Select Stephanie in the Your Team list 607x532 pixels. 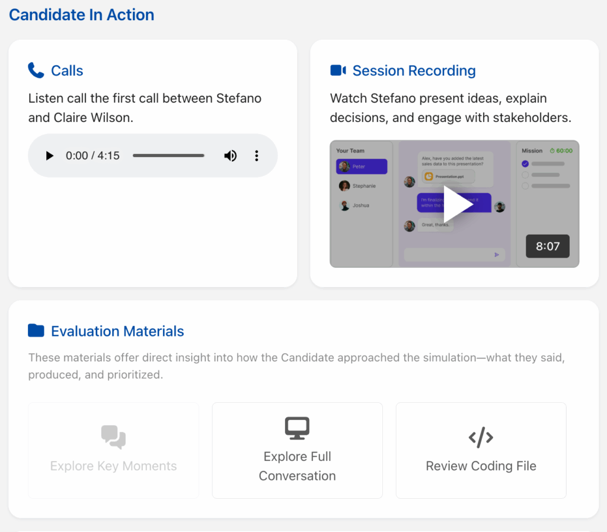point(362,186)
